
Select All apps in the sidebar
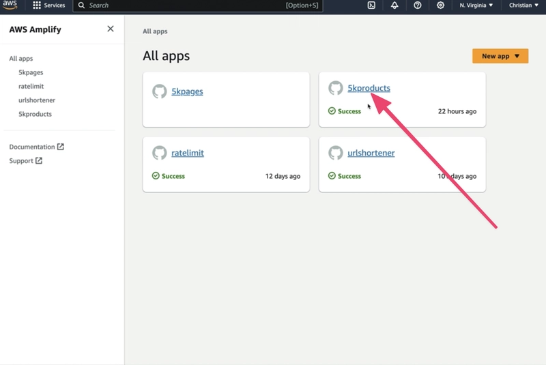click(x=21, y=59)
